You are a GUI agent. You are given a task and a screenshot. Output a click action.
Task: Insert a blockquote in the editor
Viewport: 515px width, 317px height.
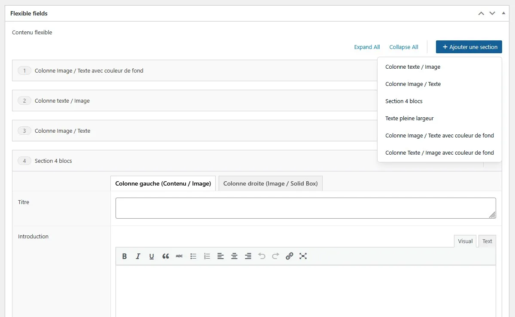point(165,256)
